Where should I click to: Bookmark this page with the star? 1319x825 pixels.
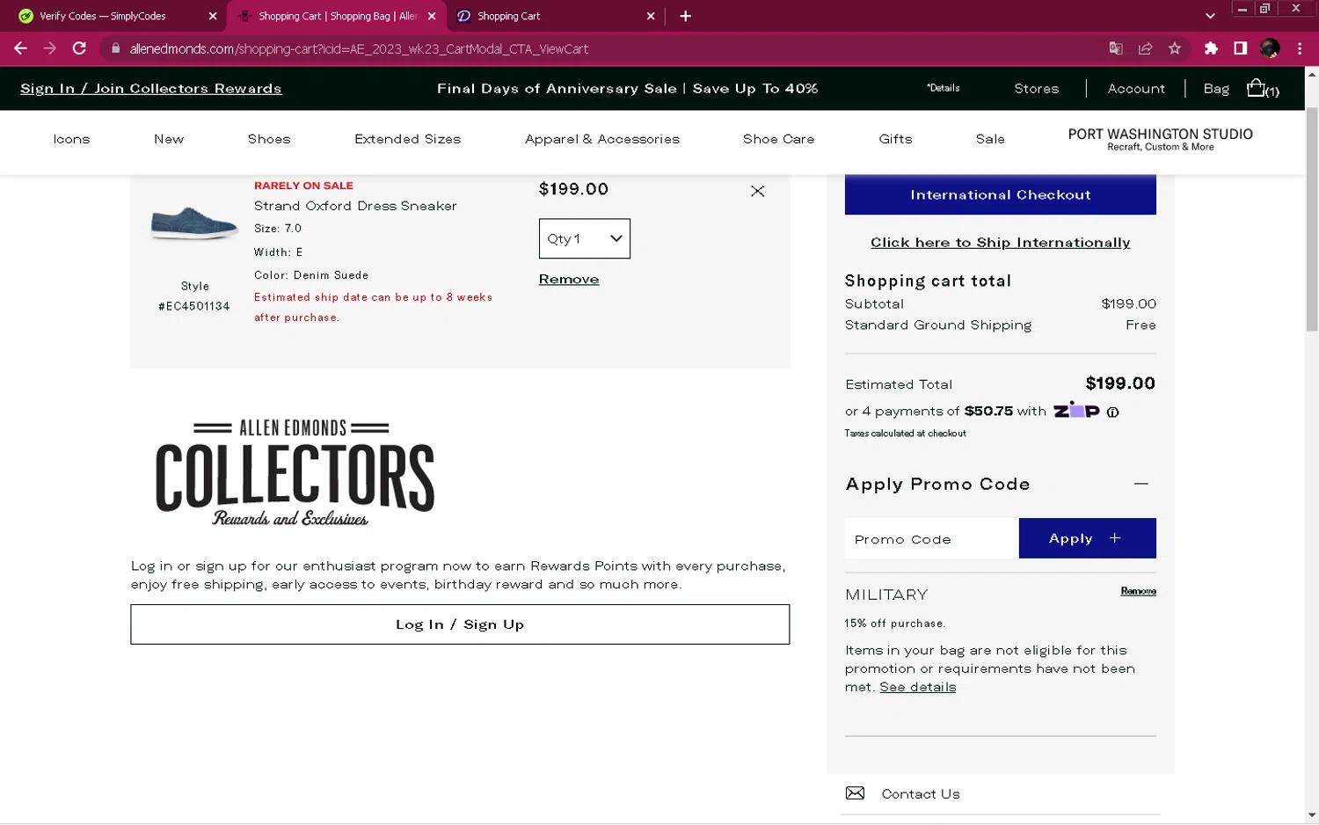(1175, 48)
